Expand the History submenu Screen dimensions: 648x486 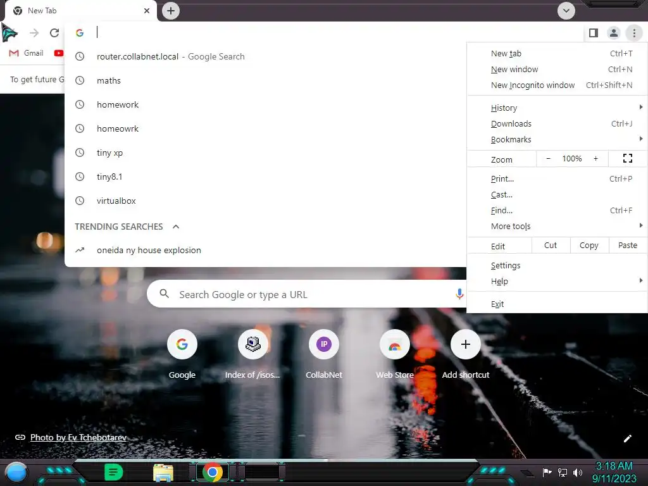(x=558, y=108)
